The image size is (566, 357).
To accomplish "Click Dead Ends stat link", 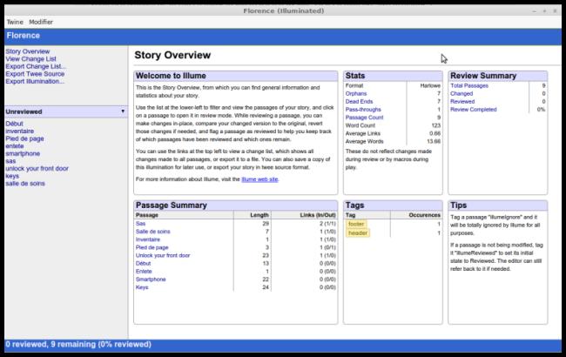I will coord(359,101).
